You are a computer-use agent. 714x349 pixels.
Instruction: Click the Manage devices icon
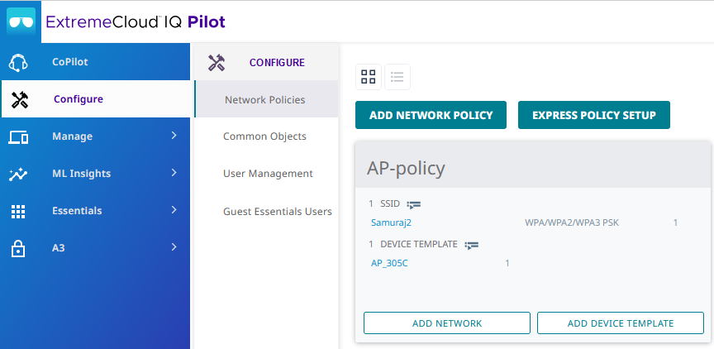(18, 136)
